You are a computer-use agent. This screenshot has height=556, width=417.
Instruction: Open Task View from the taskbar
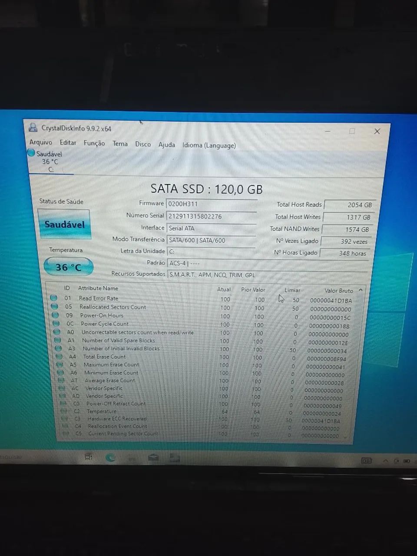tap(88, 457)
